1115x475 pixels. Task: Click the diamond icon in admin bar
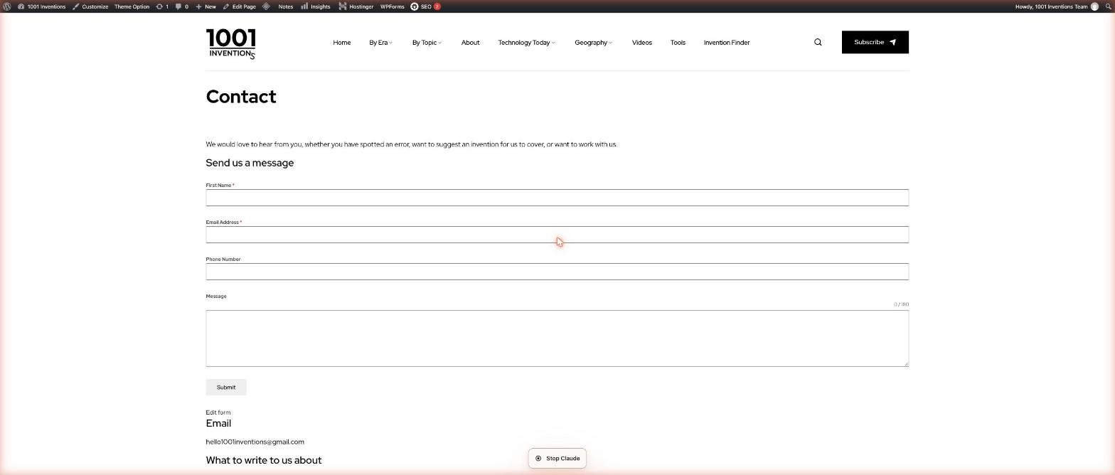pos(266,6)
